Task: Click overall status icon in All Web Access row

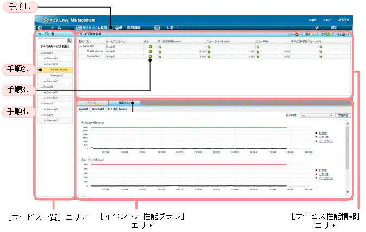Action: (150, 51)
